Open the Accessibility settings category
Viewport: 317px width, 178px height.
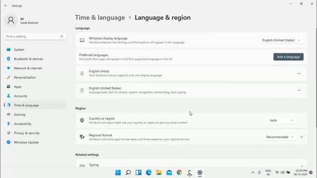click(x=35, y=124)
